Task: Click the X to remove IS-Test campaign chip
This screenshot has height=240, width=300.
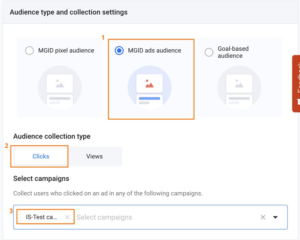Action: (x=67, y=217)
